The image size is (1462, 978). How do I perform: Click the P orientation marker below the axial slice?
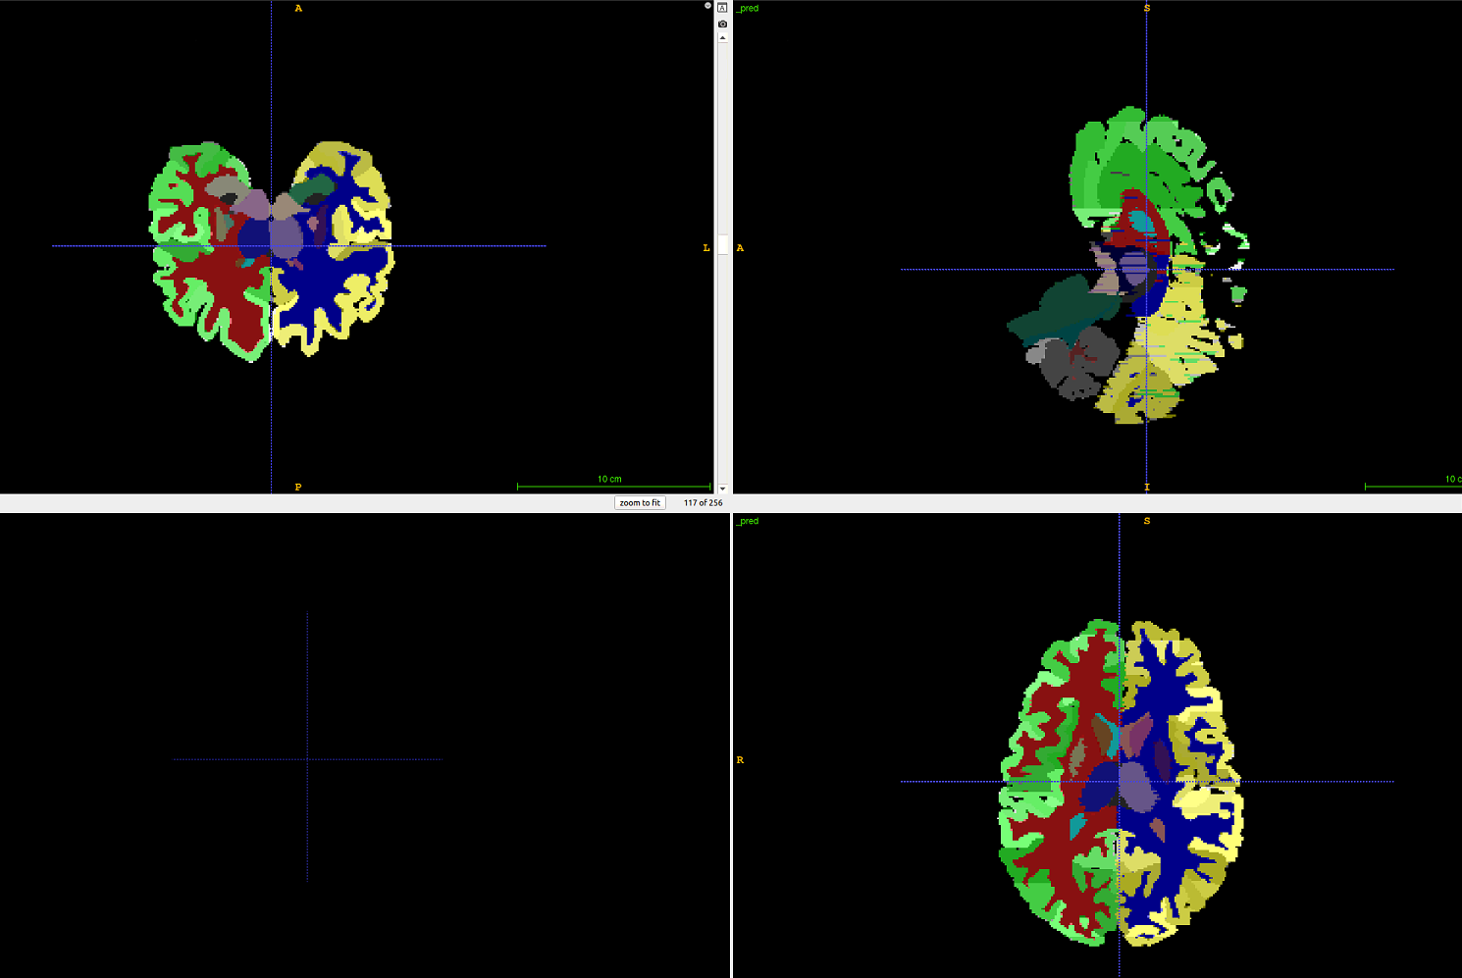coord(296,485)
